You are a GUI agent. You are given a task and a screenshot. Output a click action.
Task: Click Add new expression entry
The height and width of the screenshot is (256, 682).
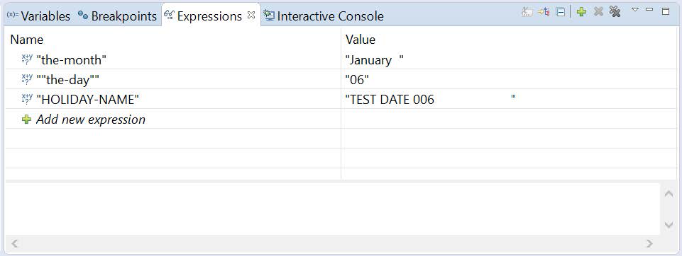click(90, 119)
